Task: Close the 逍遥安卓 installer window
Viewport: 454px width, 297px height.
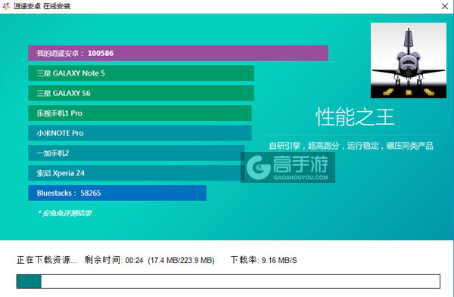Action: click(x=445, y=6)
